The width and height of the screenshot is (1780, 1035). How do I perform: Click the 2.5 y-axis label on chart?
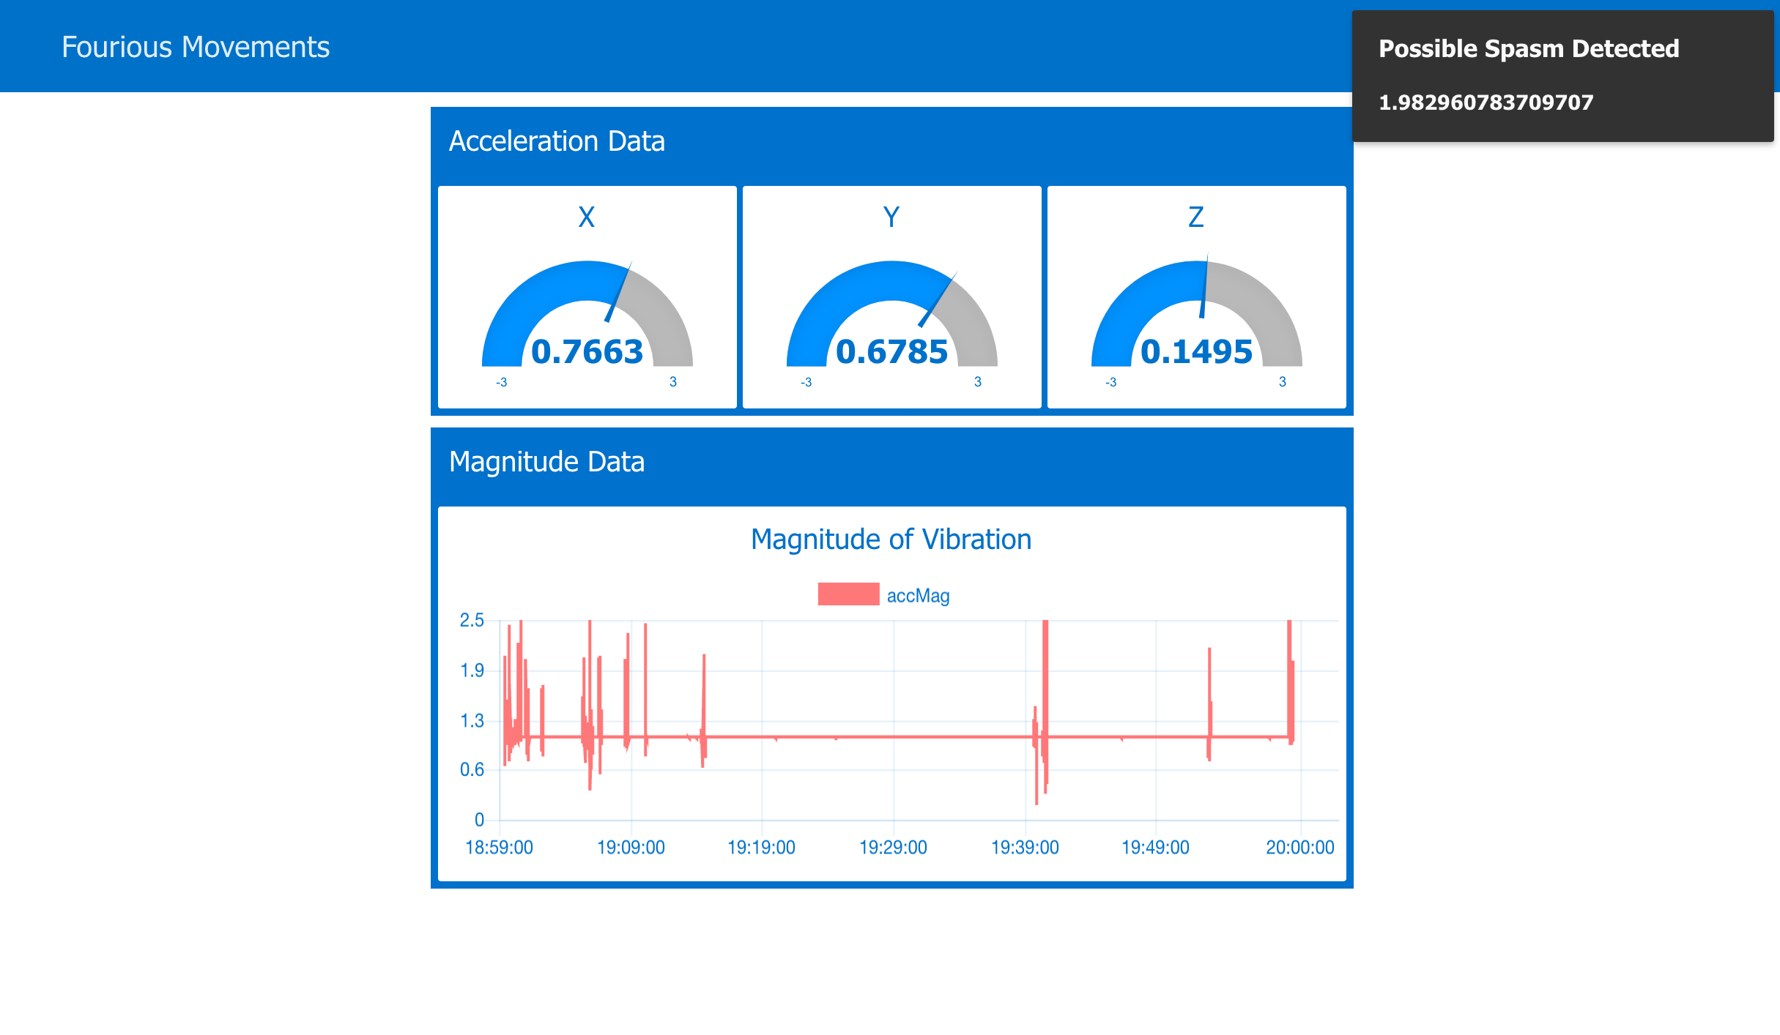click(x=472, y=621)
